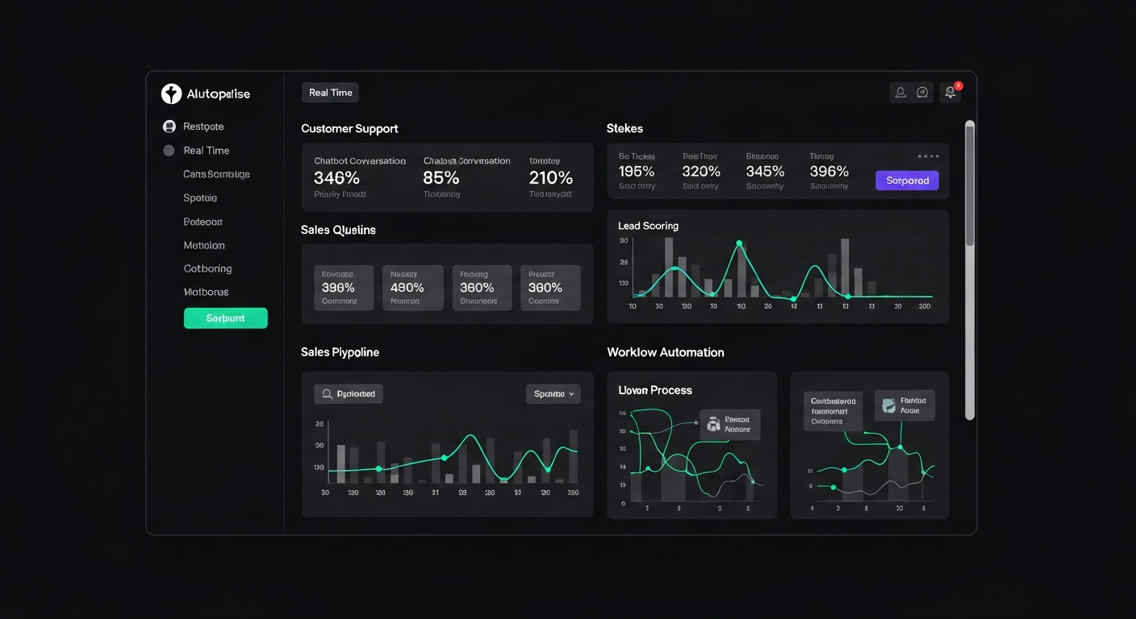Click the search icon in Sales Piypoline
This screenshot has height=619, width=1136.
point(328,394)
